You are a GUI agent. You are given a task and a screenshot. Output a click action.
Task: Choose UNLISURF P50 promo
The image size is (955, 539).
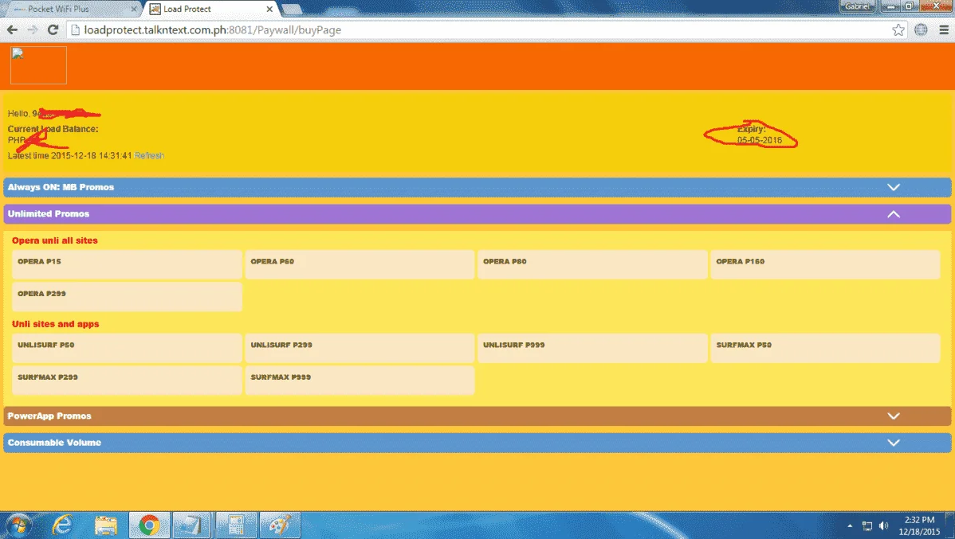[x=127, y=347]
